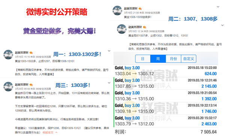Select Gold trade dated 2019.03.18 15:22:00

[166, 71]
